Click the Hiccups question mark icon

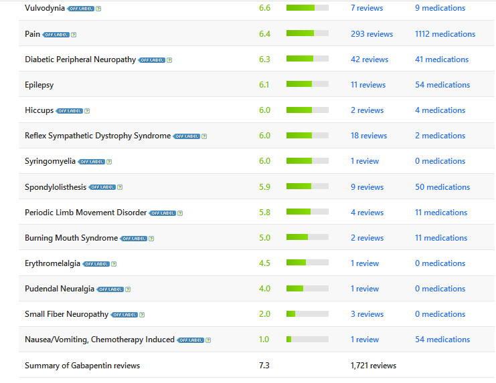(x=87, y=111)
